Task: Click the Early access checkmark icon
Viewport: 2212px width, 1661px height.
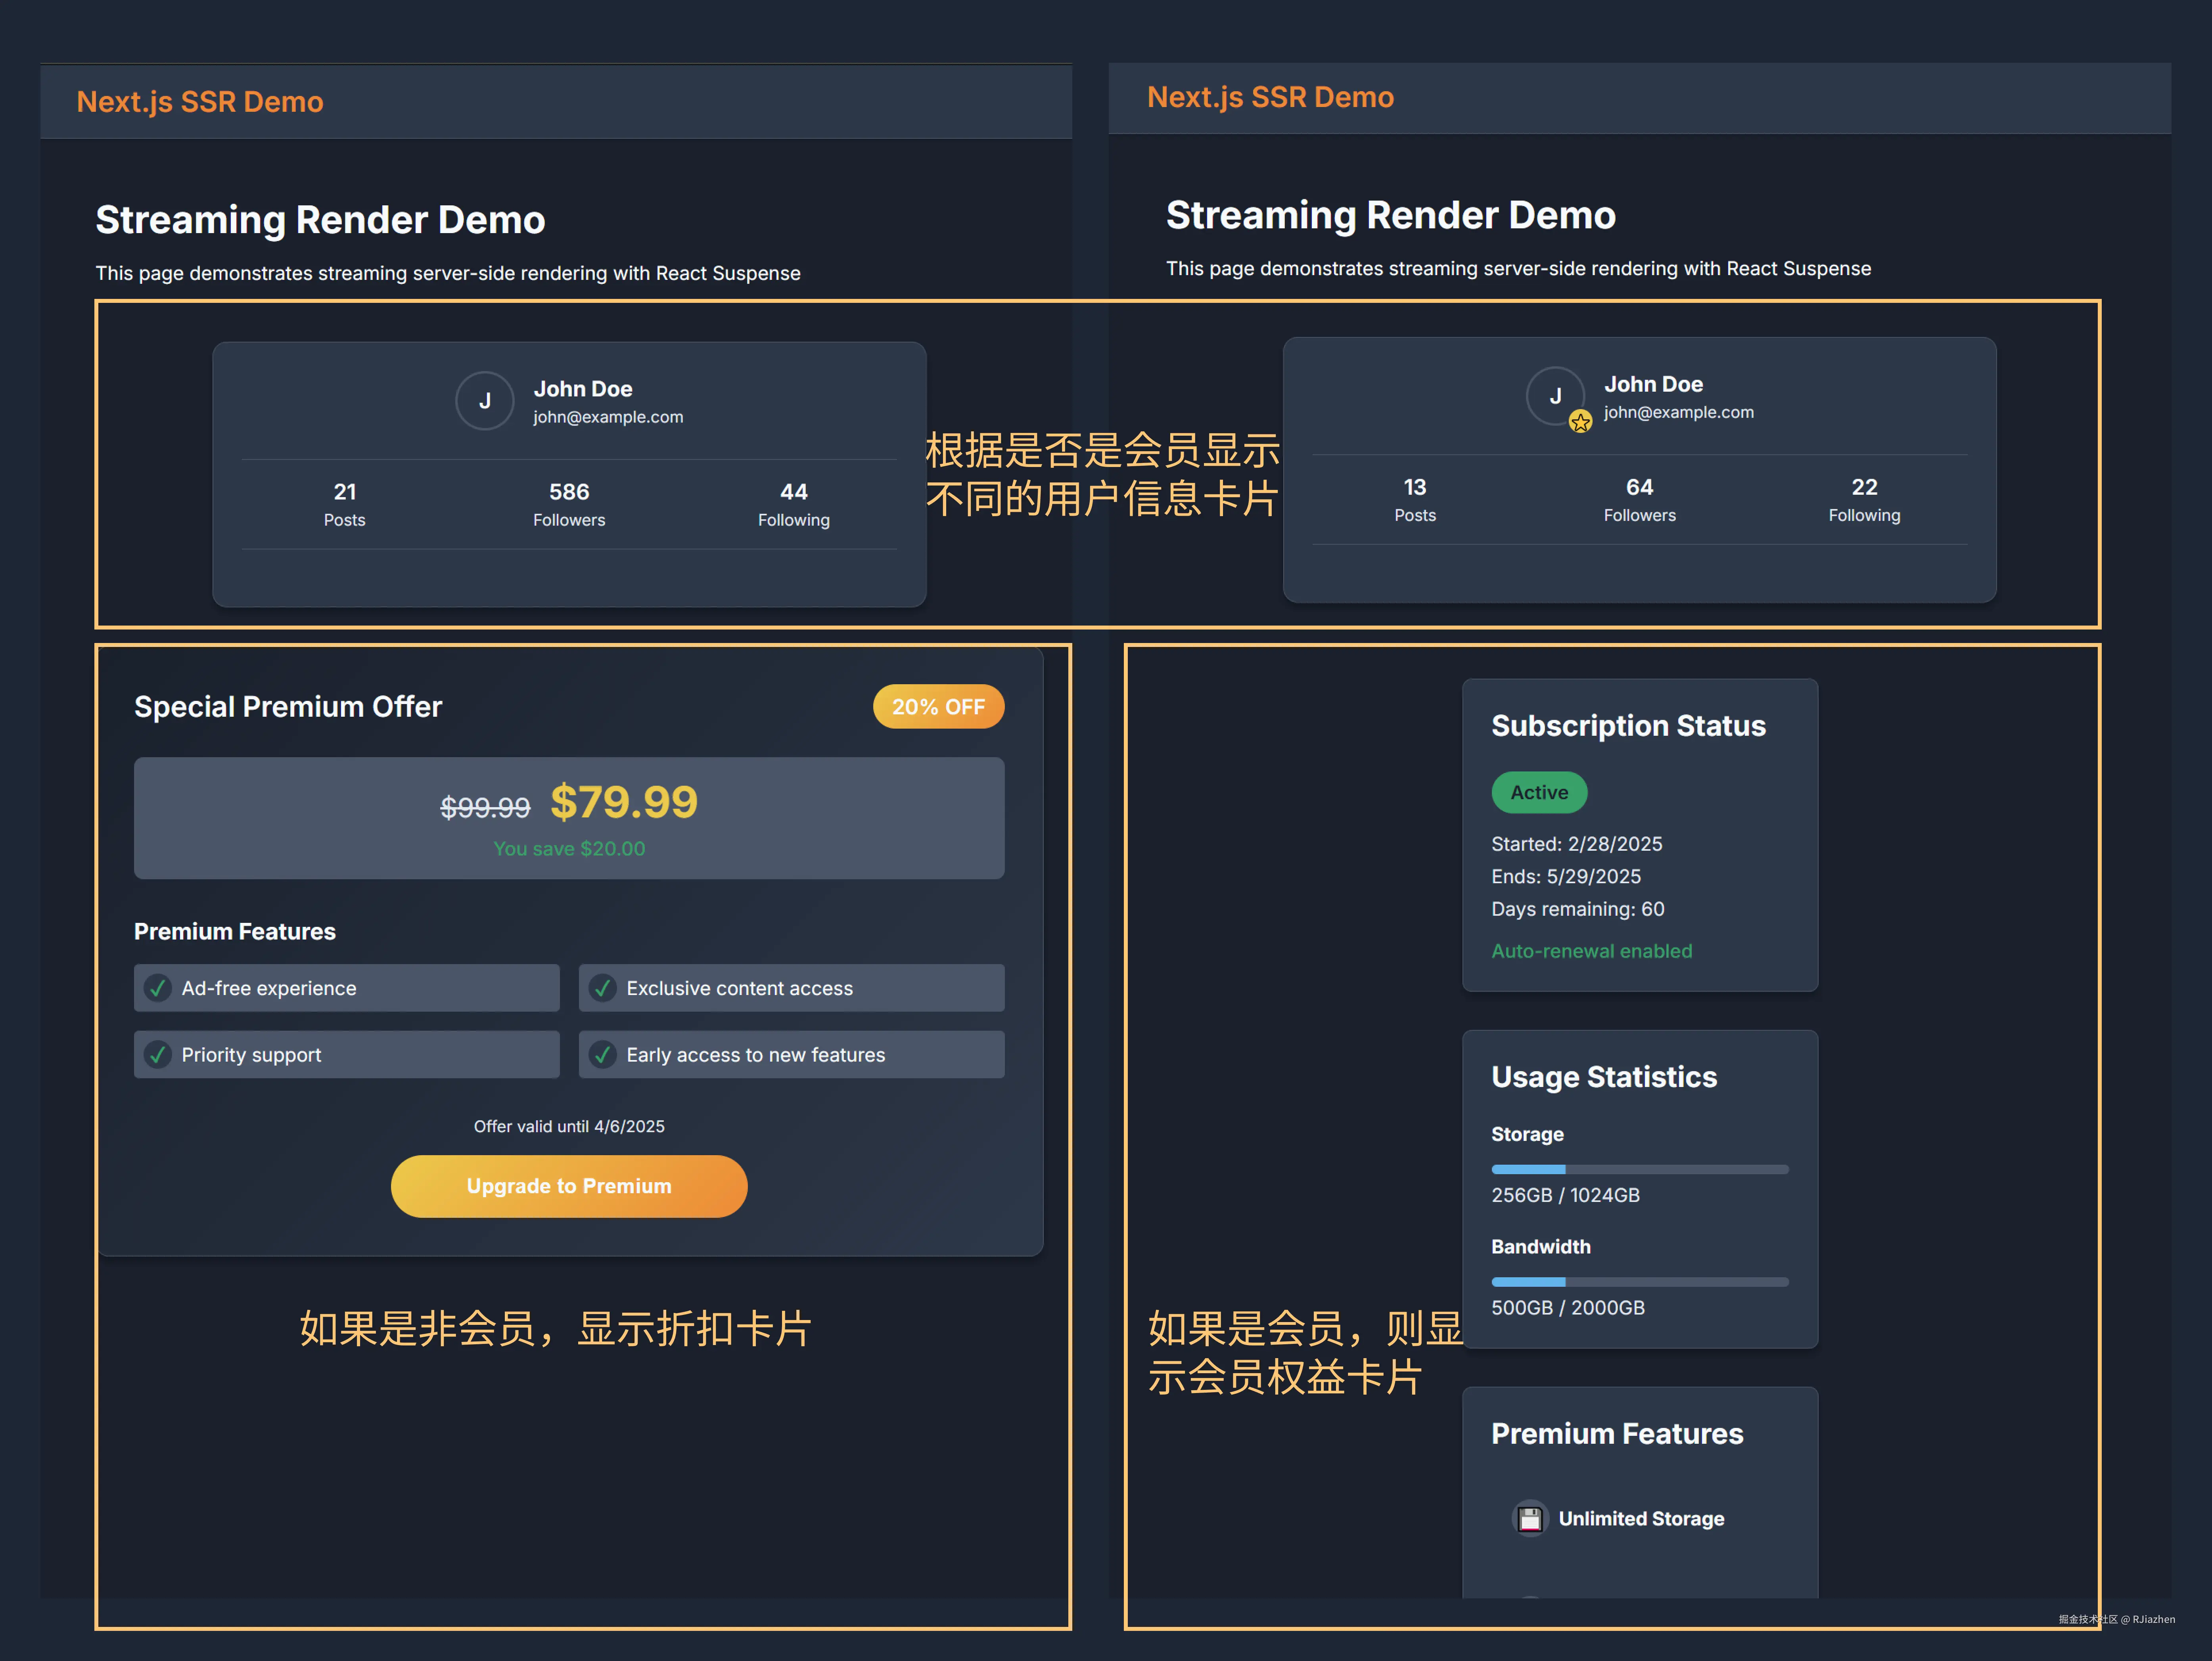Action: 603,1055
